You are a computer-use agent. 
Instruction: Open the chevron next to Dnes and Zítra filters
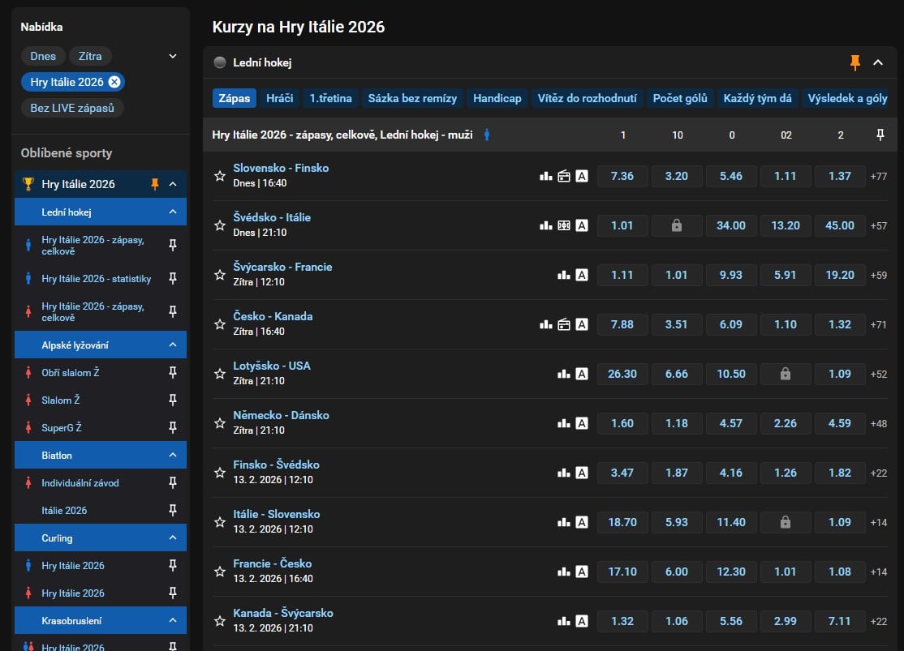coord(171,56)
